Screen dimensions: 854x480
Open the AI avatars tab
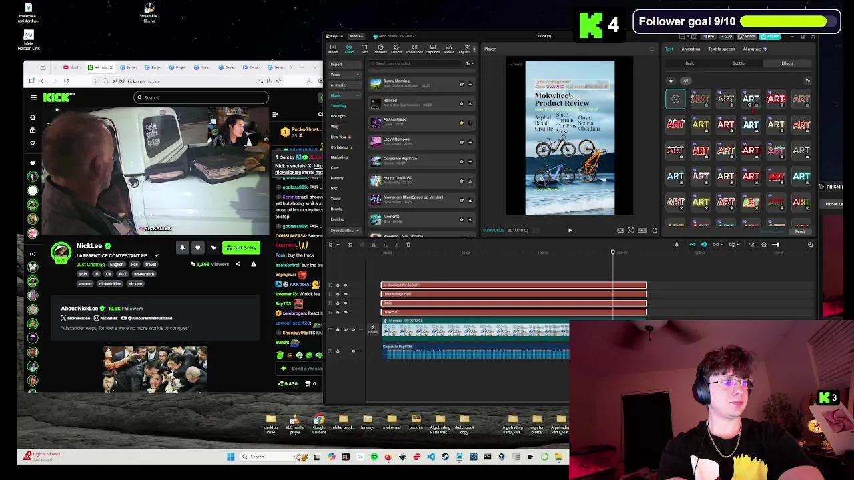pos(755,49)
